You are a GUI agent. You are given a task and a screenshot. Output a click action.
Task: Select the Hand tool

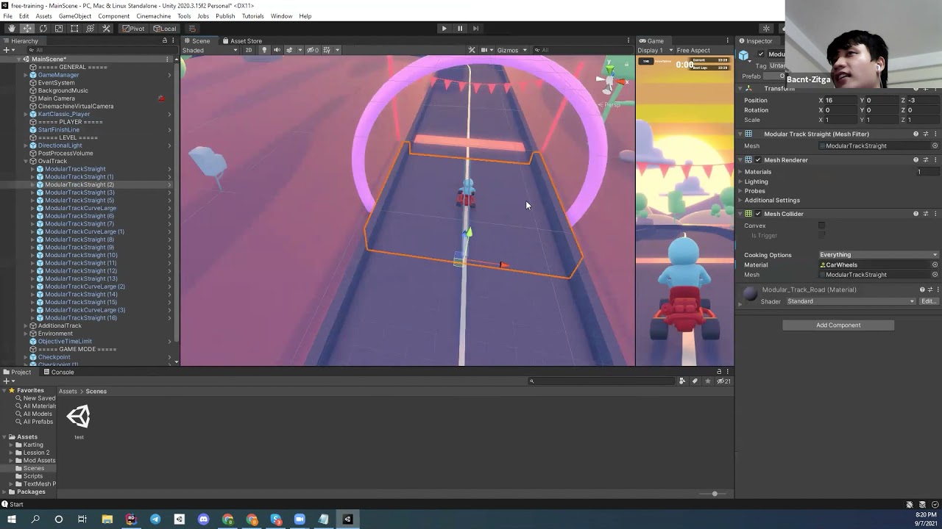coord(11,29)
